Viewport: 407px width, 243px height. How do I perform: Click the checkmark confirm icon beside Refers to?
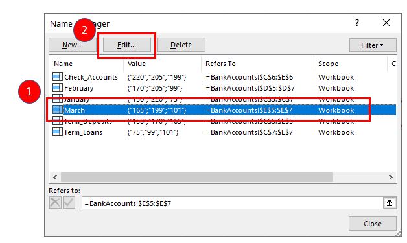coord(69,202)
